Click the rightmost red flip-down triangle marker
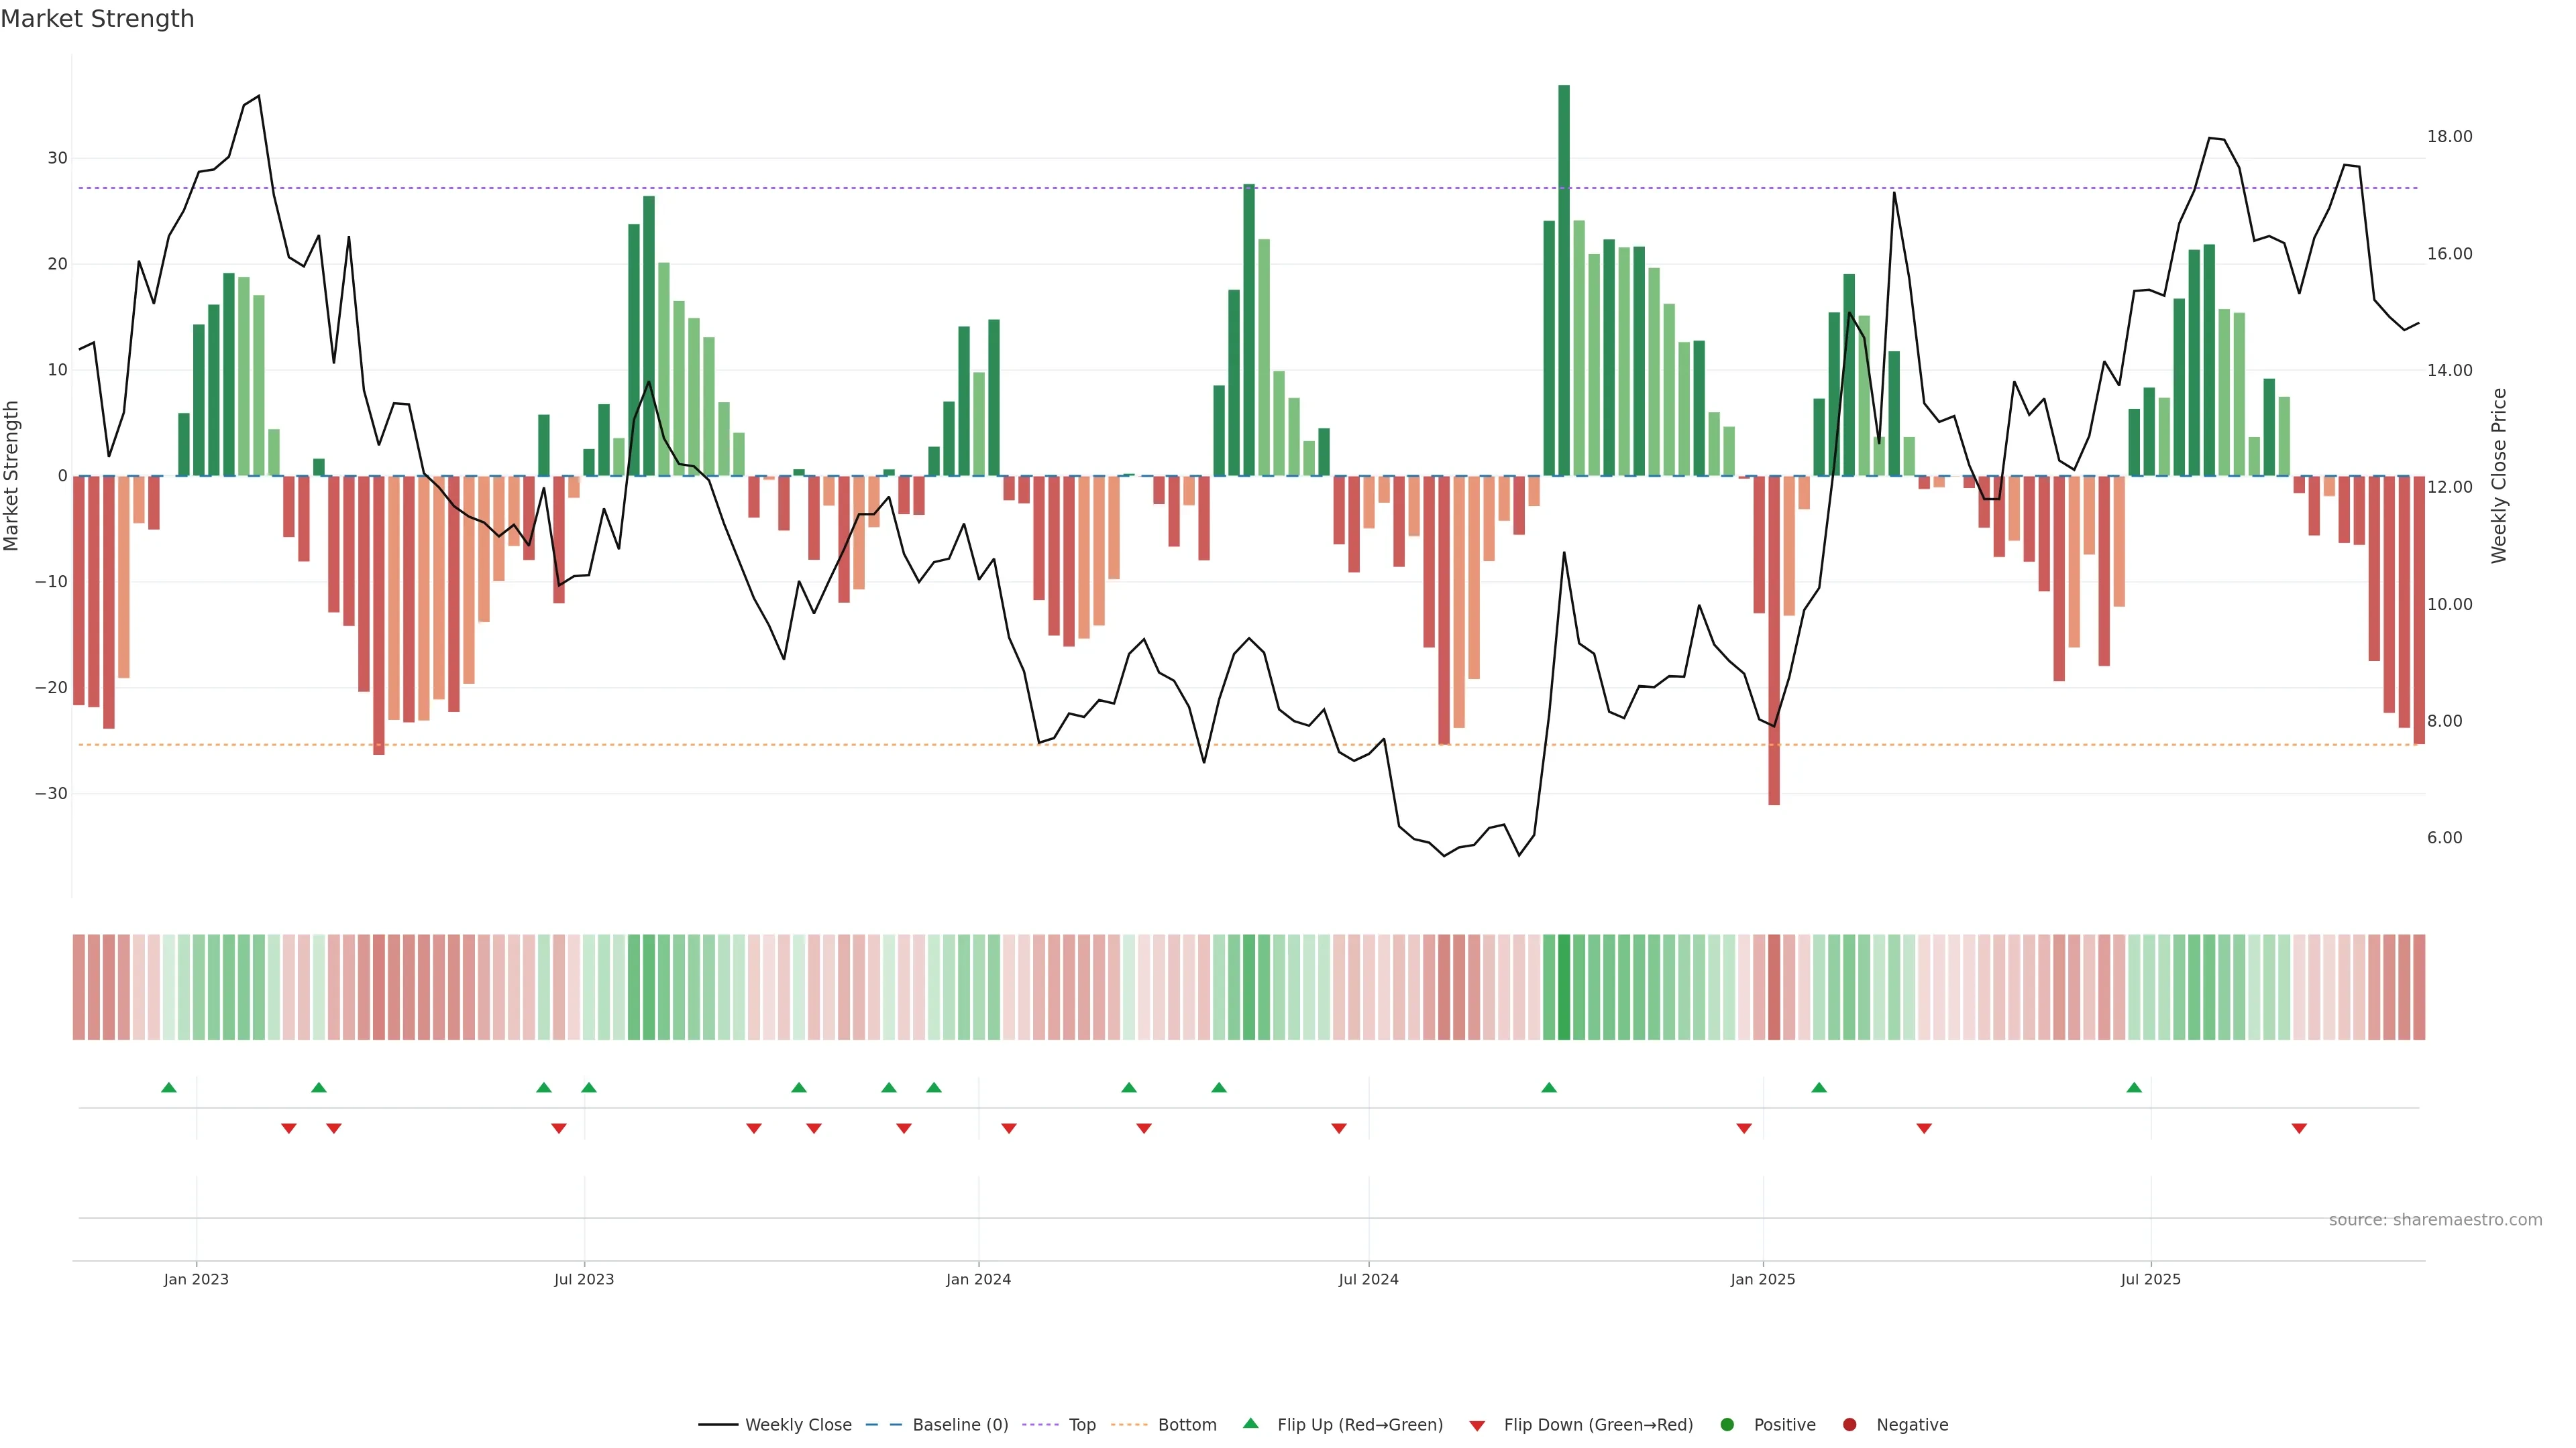This screenshot has width=2576, height=1448. (x=2299, y=1128)
